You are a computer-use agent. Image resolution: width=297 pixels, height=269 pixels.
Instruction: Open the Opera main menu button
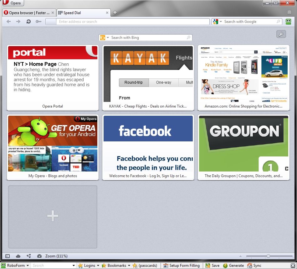[x=13, y=3]
